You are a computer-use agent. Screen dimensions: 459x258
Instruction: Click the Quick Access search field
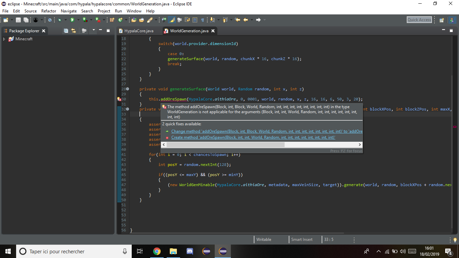(x=419, y=20)
